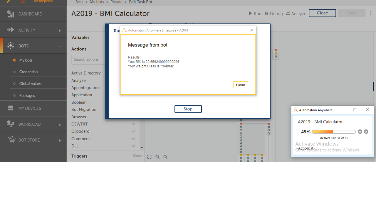Click 'Line 34 of 65' status text
Screen dimensions: 376x212
coord(339,138)
